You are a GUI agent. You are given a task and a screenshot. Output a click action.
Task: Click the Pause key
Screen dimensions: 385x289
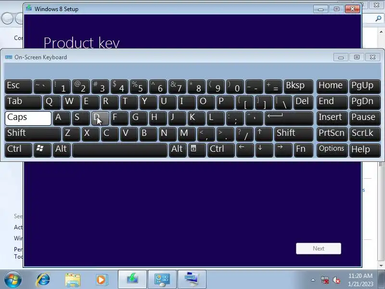pyautogui.click(x=365, y=118)
